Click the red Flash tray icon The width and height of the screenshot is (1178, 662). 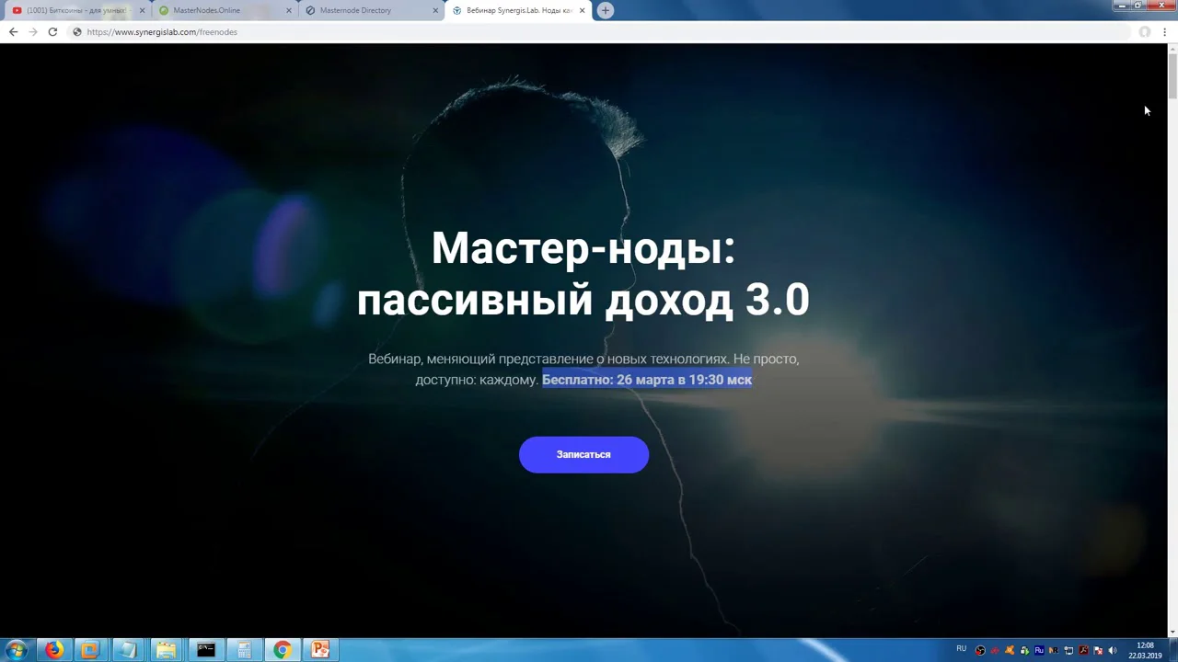1083,651
